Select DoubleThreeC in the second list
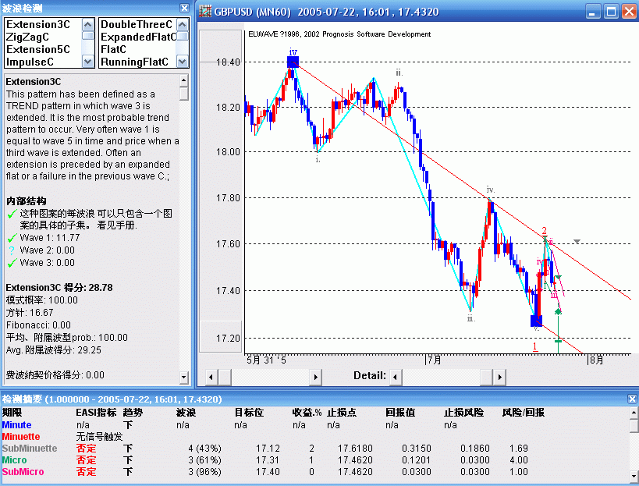Viewport: 639px width, 486px height. coord(137,24)
